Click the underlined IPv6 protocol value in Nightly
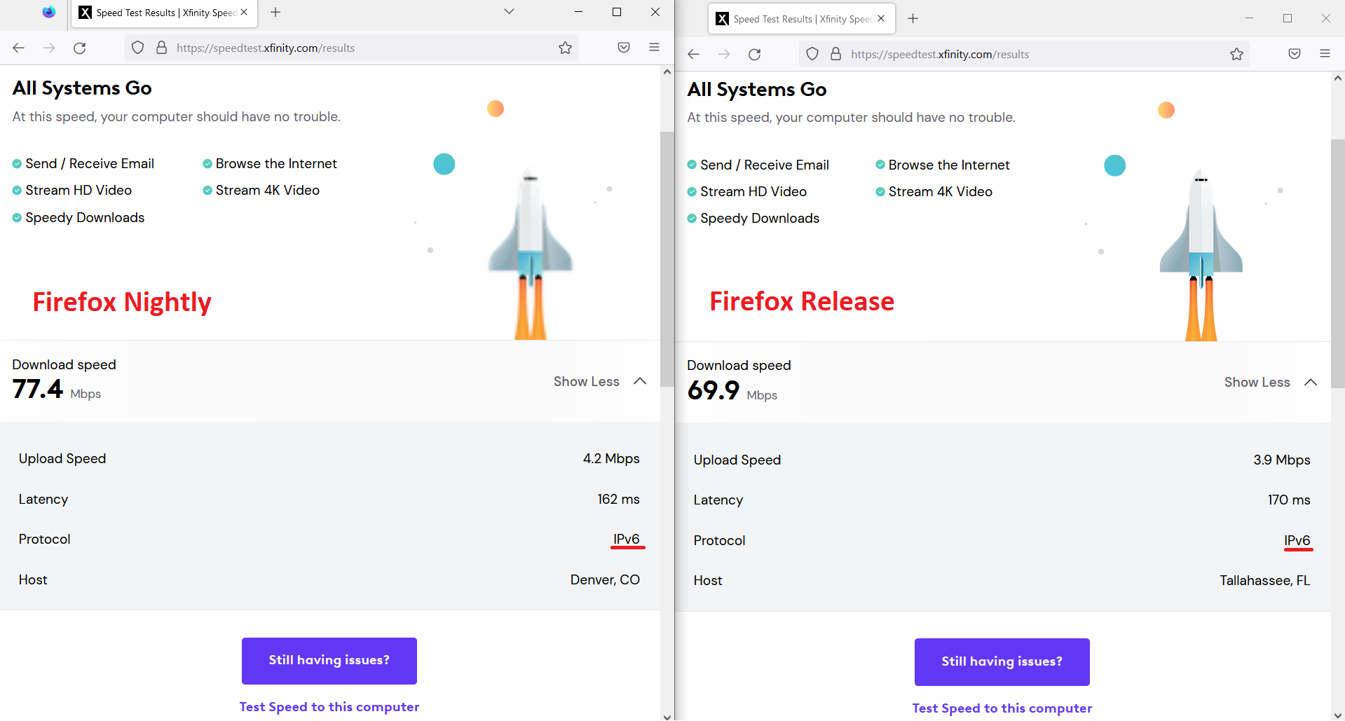This screenshot has width=1345, height=721. pos(626,539)
